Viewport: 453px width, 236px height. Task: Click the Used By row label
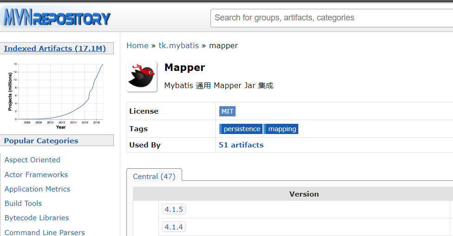[145, 145]
